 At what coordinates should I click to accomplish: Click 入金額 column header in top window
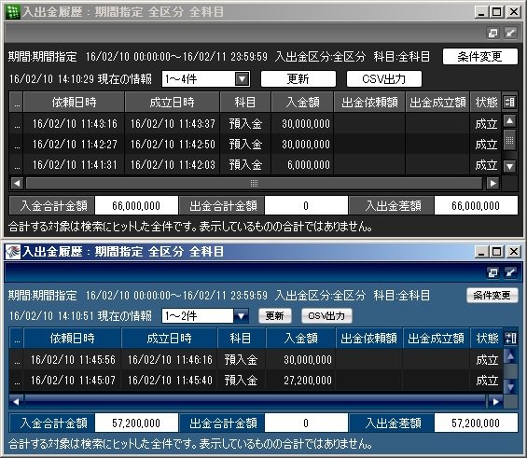coord(302,103)
